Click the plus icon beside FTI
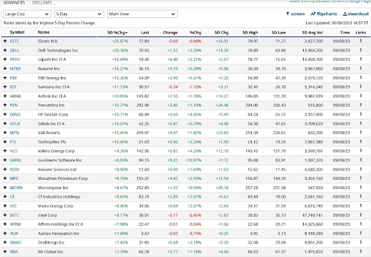This screenshot has height=257, width=371. 5,142
